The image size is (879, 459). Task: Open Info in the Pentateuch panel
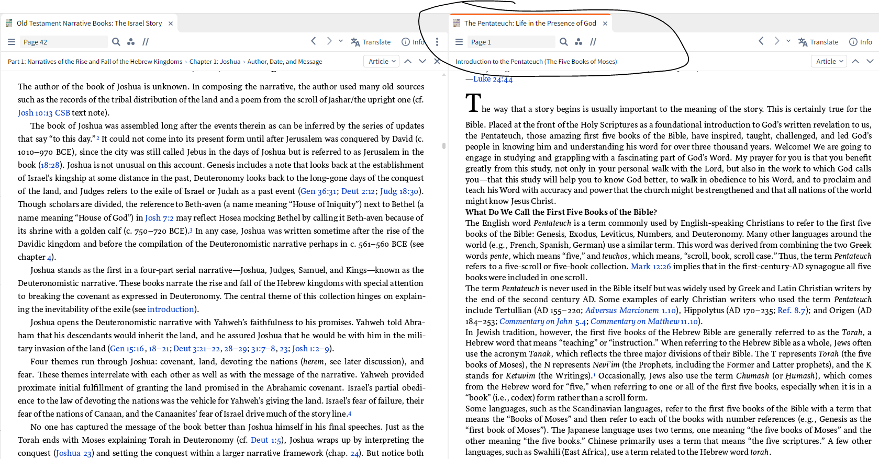(861, 42)
